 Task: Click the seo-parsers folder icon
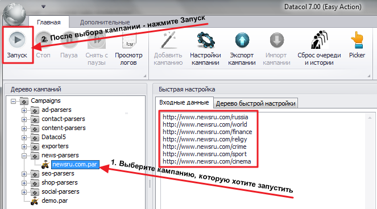[35, 174]
